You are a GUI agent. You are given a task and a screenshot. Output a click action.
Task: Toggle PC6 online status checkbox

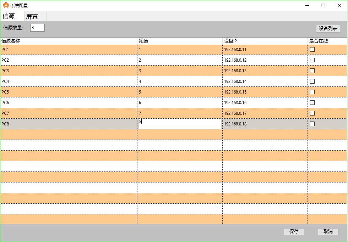click(312, 103)
